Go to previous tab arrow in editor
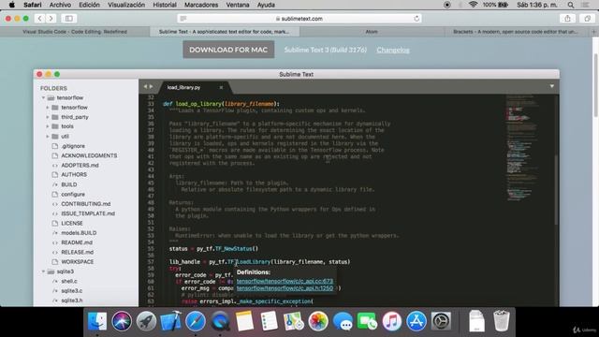Image resolution: width=599 pixels, height=337 pixels. (x=145, y=87)
